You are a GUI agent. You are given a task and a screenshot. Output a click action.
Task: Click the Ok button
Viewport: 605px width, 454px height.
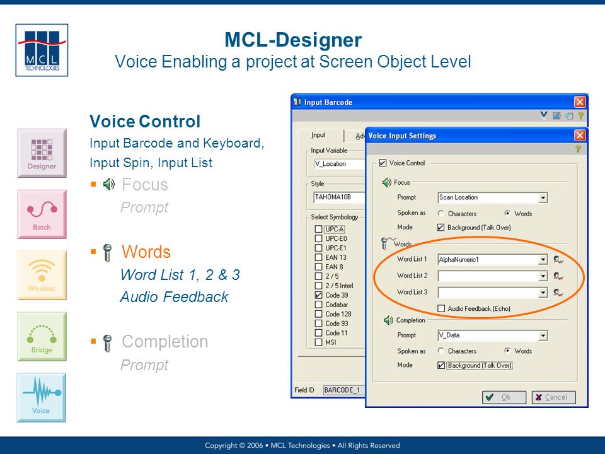504,397
